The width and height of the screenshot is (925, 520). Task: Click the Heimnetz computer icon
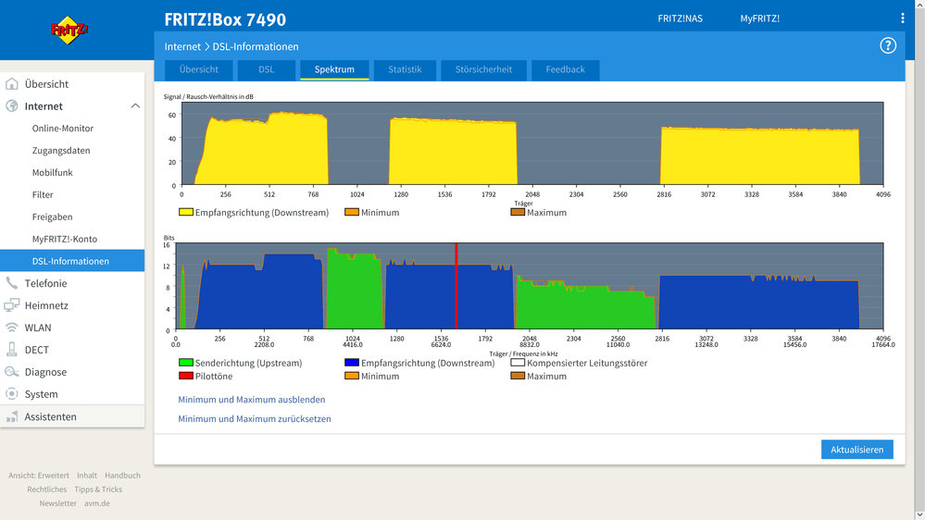click(12, 305)
